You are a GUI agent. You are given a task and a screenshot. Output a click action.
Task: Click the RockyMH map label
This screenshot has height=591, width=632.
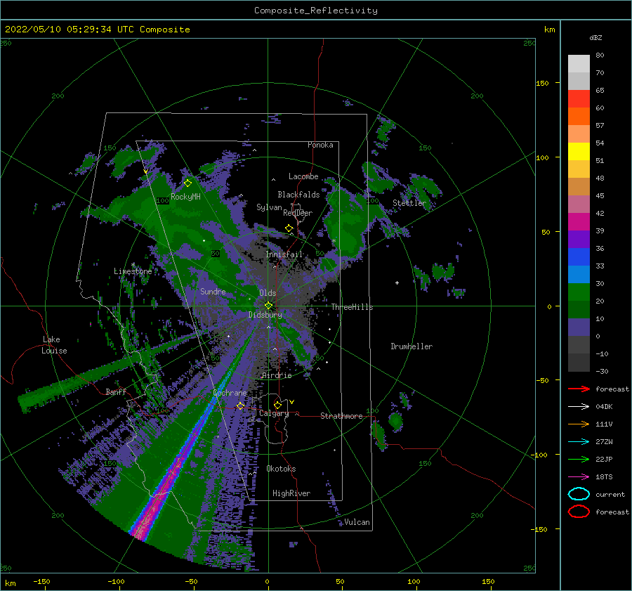click(x=185, y=197)
